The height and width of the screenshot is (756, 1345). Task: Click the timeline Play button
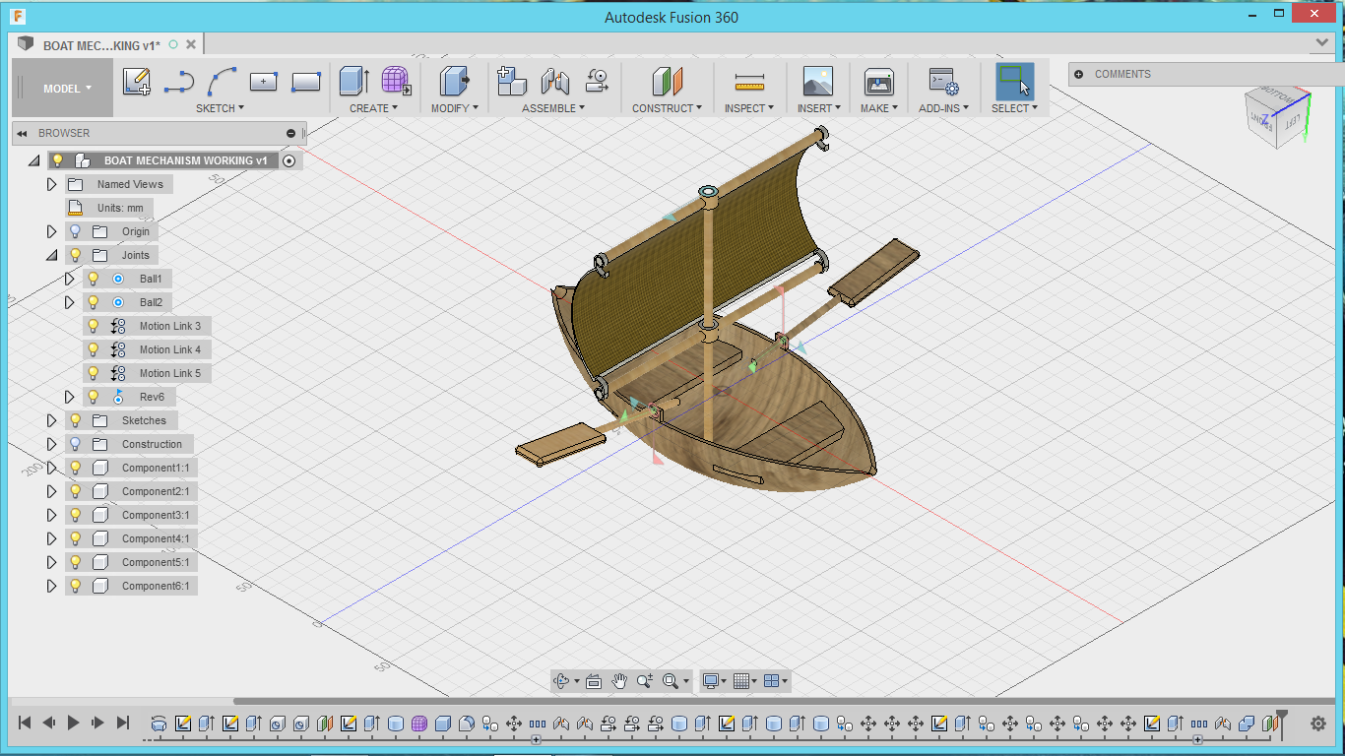74,723
